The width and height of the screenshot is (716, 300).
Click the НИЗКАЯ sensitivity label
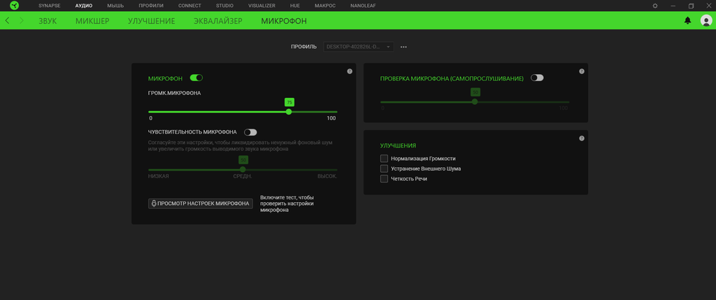point(159,176)
